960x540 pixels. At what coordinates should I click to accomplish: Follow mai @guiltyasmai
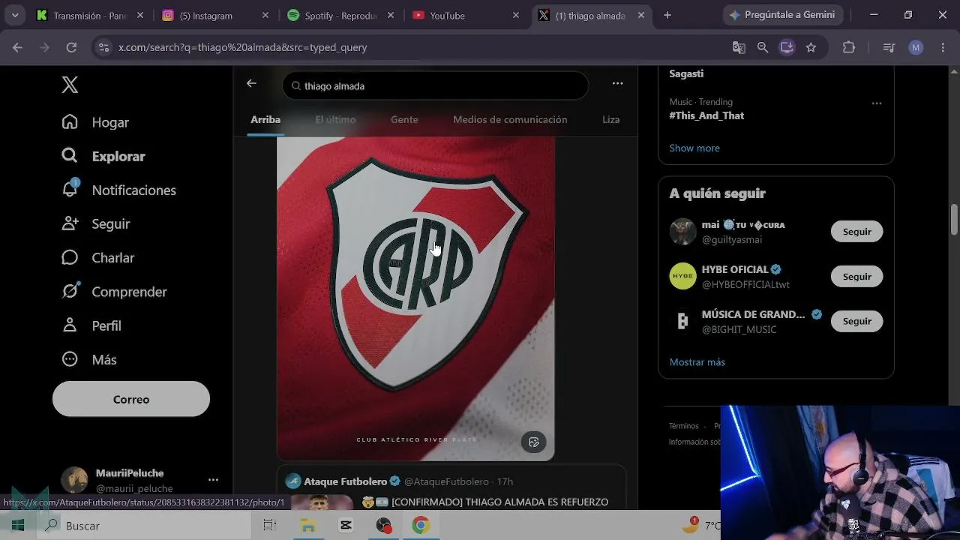(856, 232)
